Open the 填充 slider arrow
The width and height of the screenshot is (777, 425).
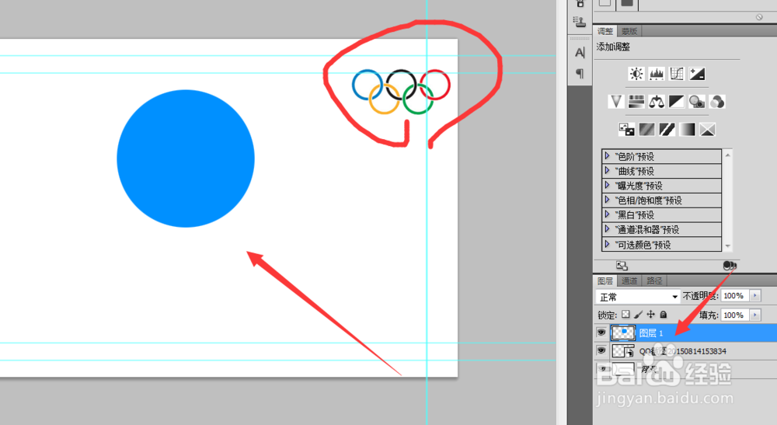(755, 315)
